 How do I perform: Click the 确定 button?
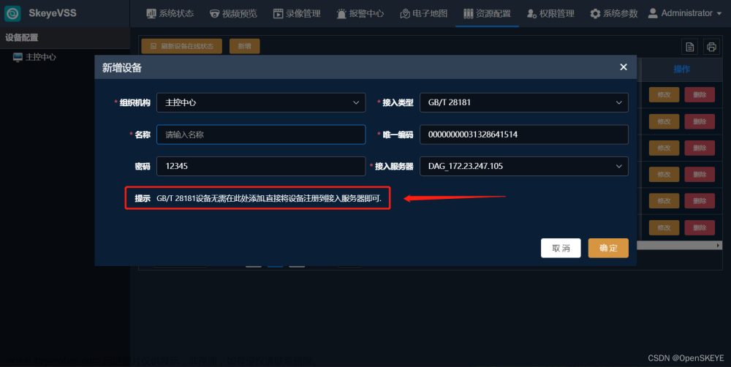tap(608, 248)
